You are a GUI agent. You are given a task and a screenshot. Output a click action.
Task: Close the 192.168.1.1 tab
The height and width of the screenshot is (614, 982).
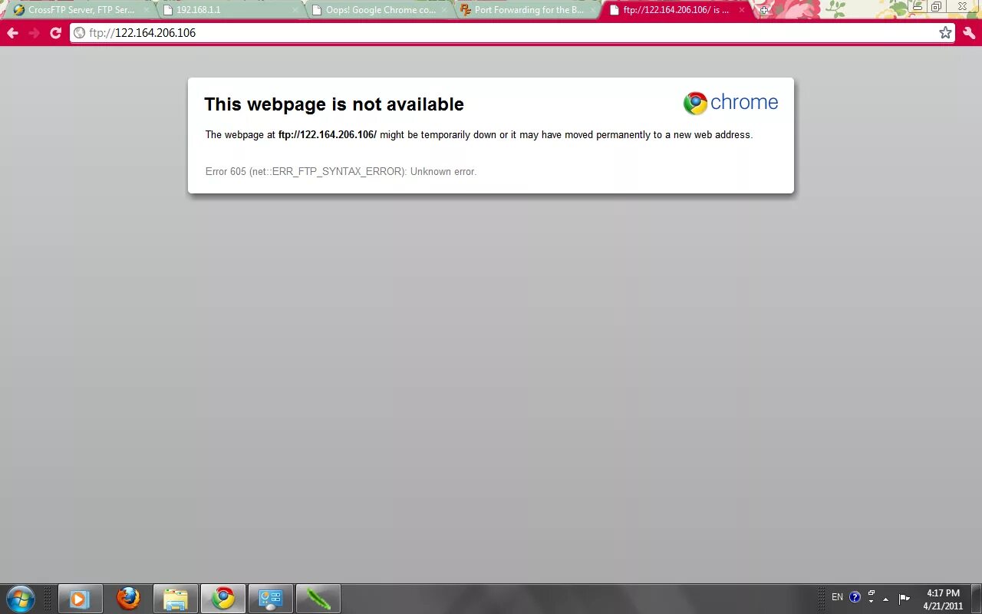(x=295, y=10)
